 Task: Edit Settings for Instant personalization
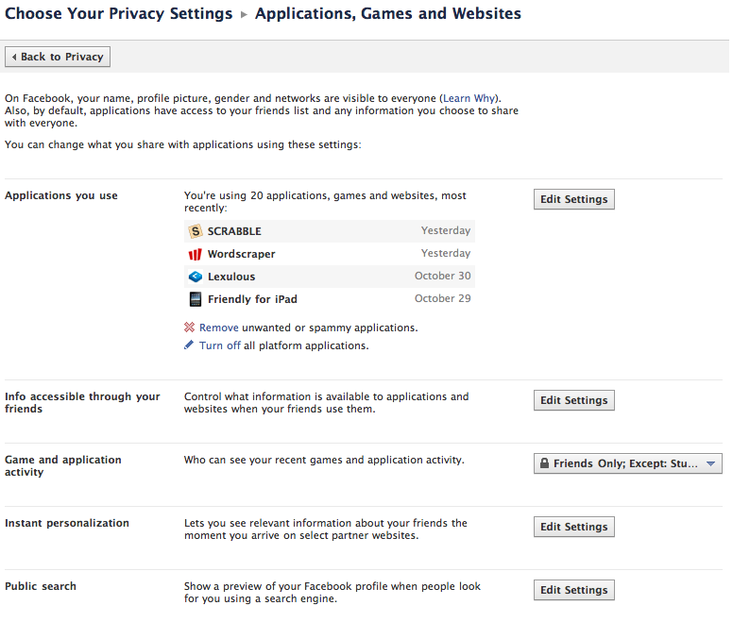tap(573, 527)
